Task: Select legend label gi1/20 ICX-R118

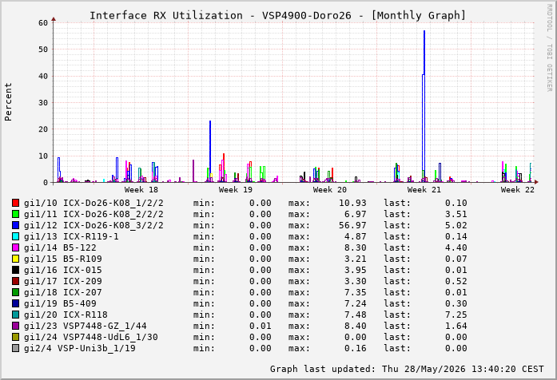Action: 66,315
